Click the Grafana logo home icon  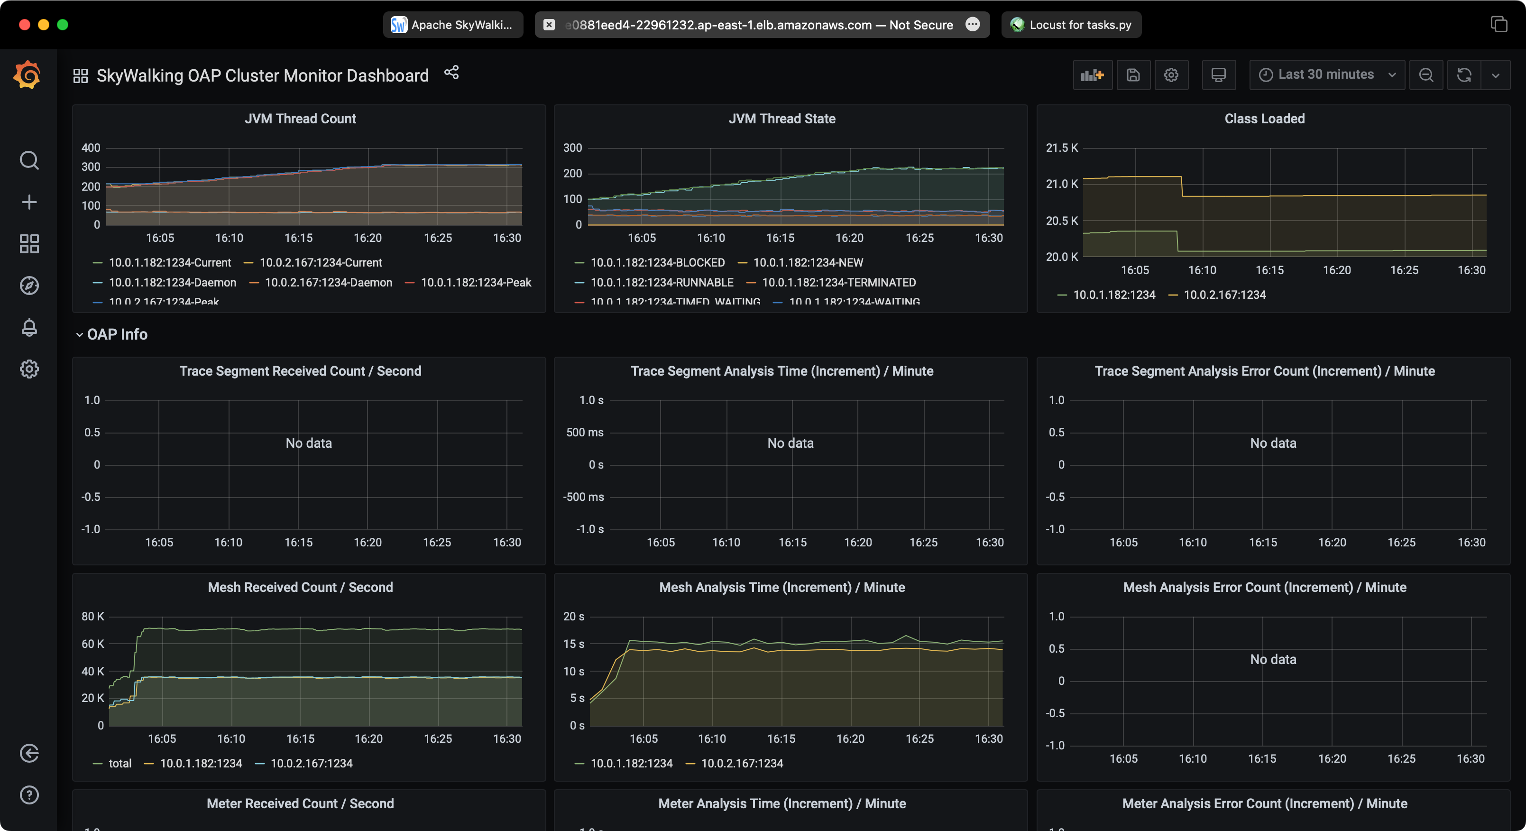coord(27,75)
